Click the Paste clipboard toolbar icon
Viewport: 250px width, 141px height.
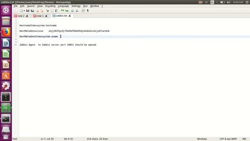coord(56,11)
